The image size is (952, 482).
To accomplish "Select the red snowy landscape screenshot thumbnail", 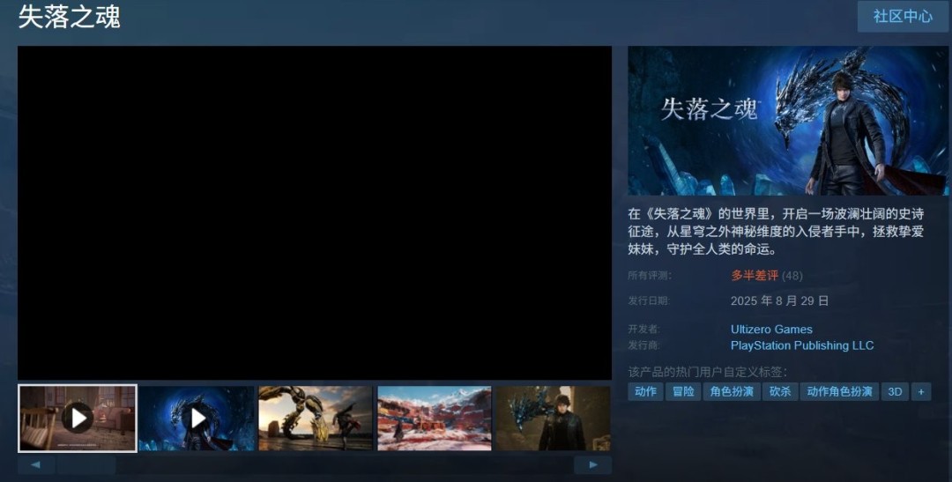I will 435,418.
